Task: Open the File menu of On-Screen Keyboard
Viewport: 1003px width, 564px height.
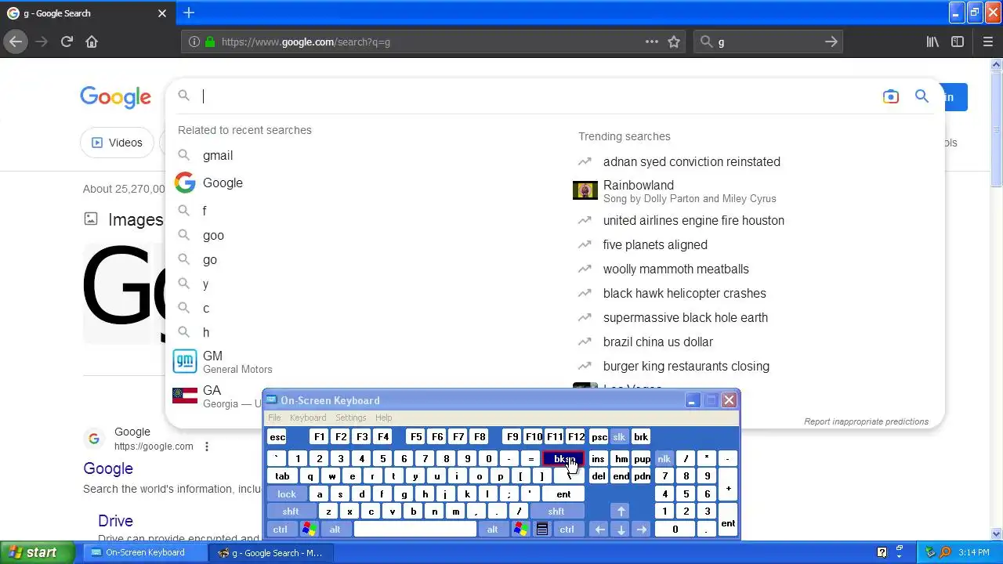Action: (274, 418)
